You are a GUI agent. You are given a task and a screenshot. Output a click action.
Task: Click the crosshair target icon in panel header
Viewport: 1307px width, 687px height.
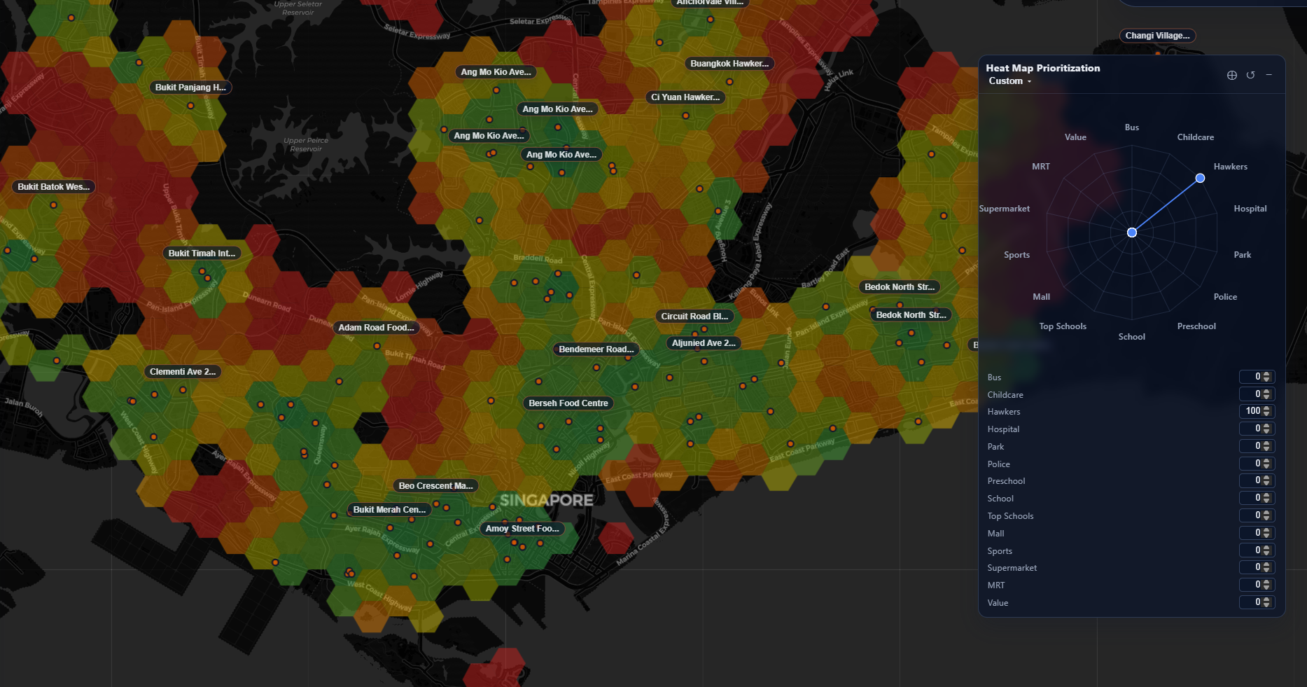[1231, 75]
